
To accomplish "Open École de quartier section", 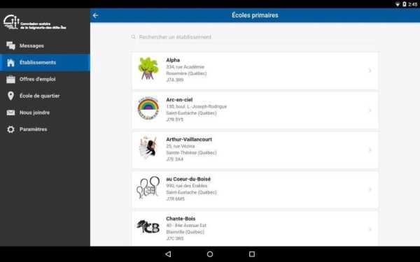I will (45, 96).
